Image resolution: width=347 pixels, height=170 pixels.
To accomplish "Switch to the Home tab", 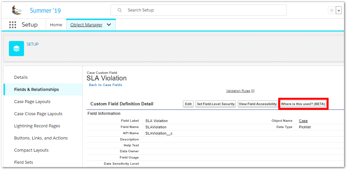I will (56, 25).
